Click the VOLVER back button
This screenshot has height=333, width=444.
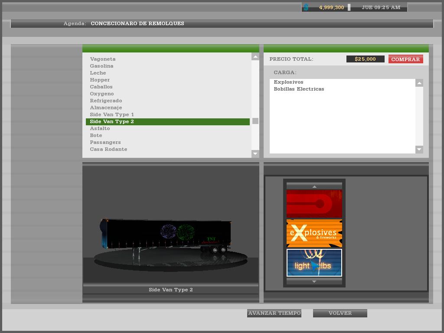coord(340,313)
